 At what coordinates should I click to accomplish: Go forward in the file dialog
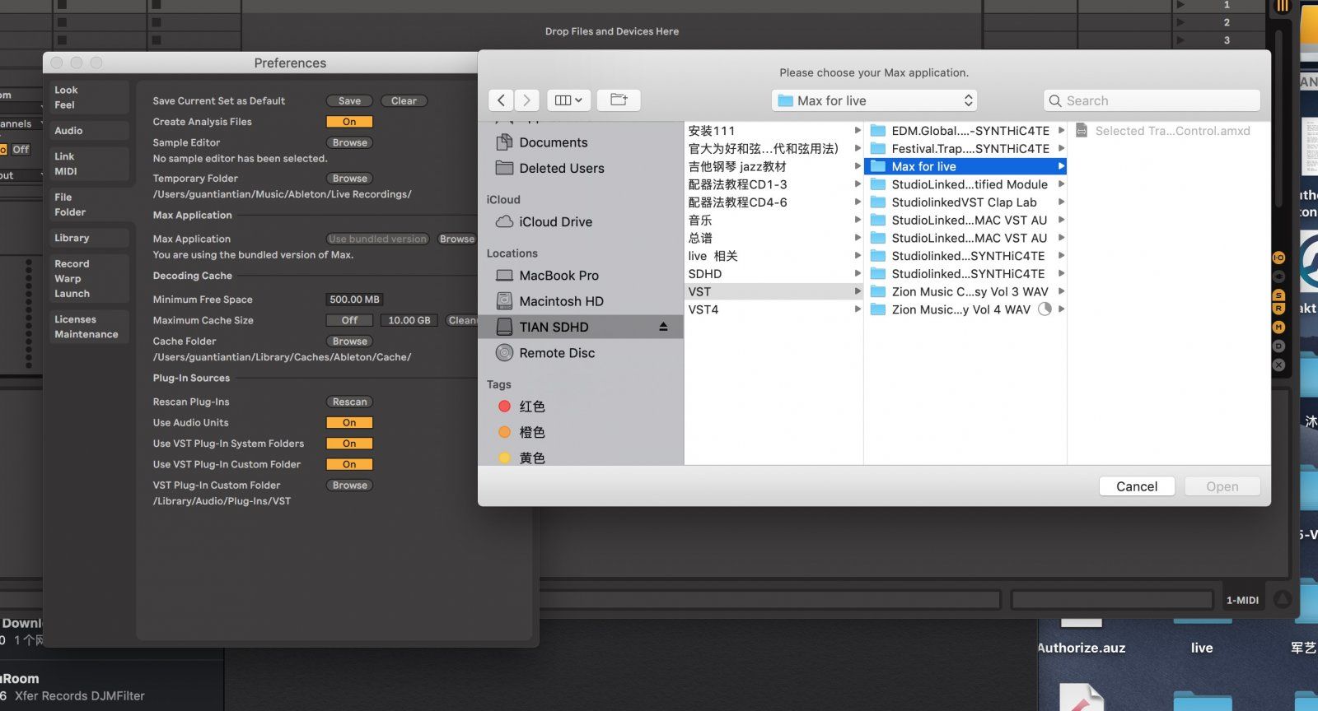(527, 100)
